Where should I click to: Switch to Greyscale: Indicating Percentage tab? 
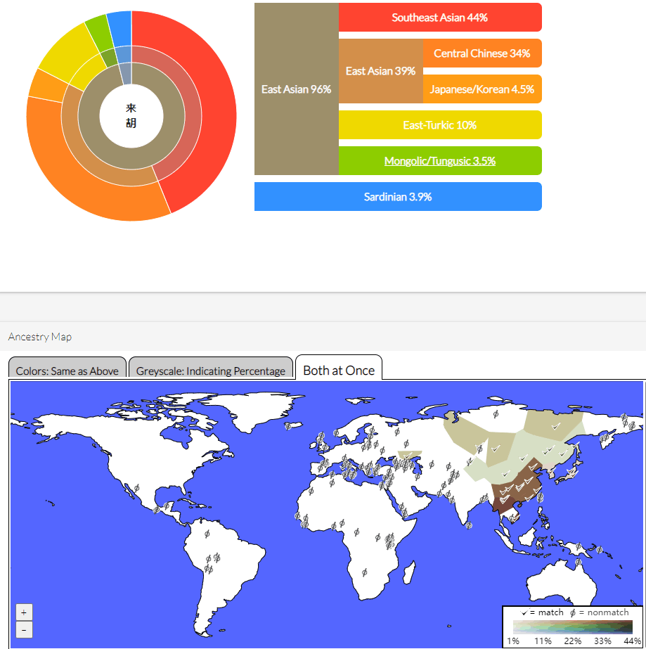click(x=211, y=368)
